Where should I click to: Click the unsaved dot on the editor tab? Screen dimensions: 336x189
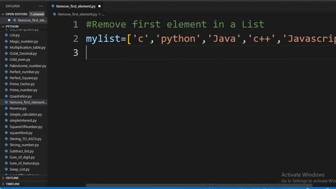pyautogui.click(x=99, y=6)
